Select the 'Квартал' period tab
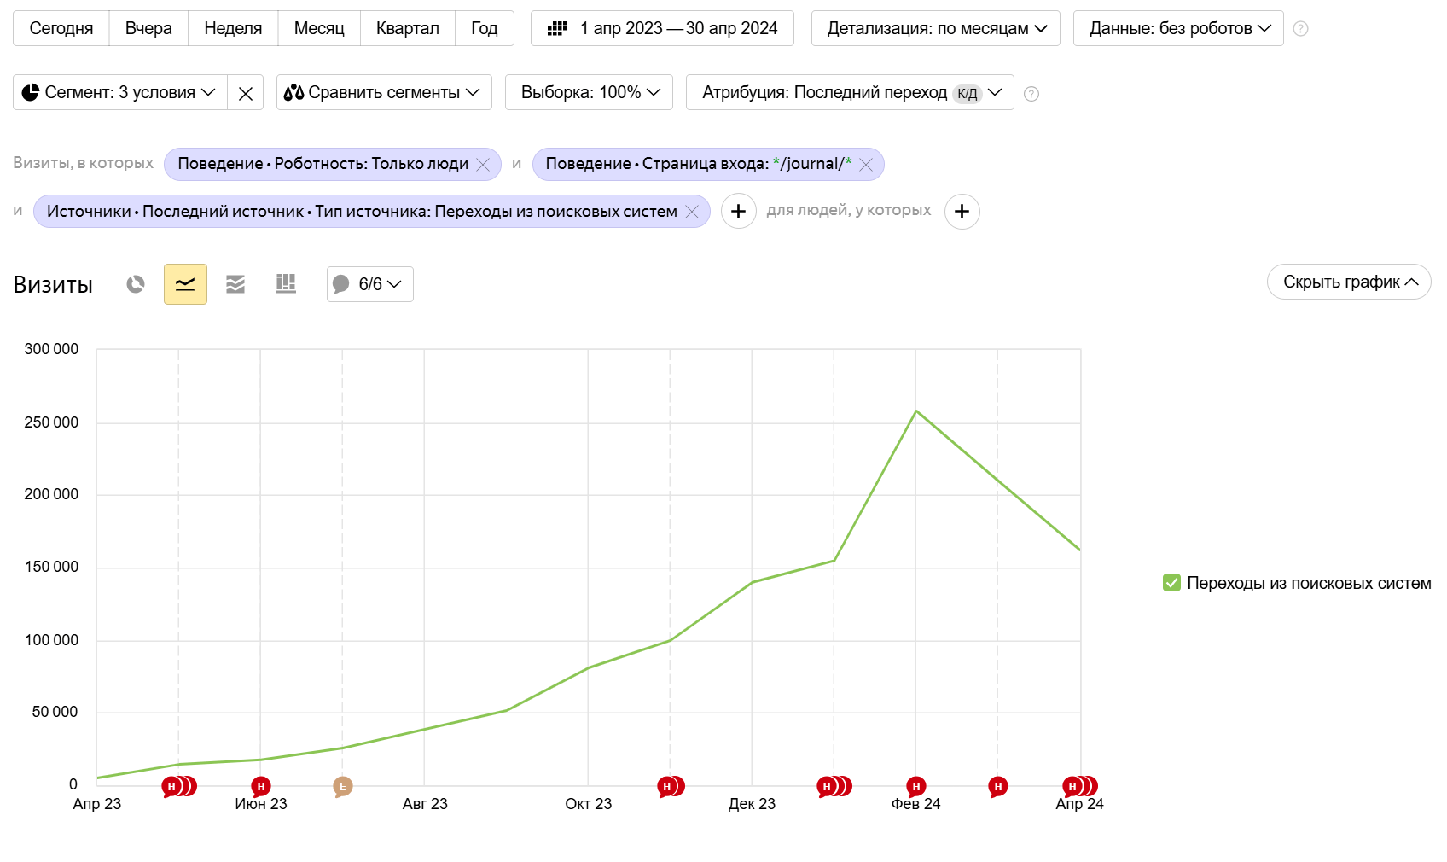The width and height of the screenshot is (1447, 862). coord(407,28)
